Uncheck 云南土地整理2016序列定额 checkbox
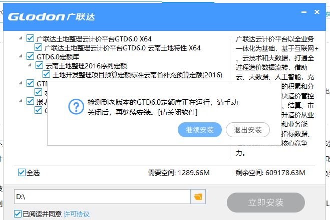330x220 pixels. coord(40,65)
